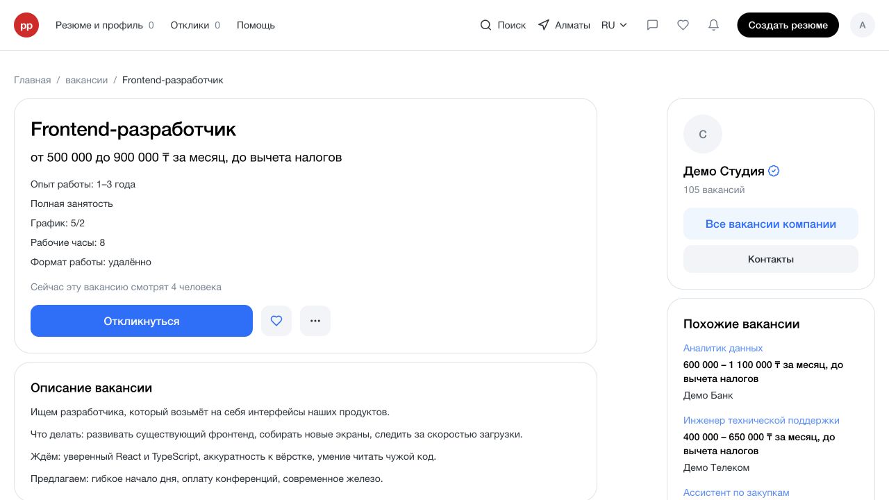Open Инженер технической поддержки link

pyautogui.click(x=761, y=420)
